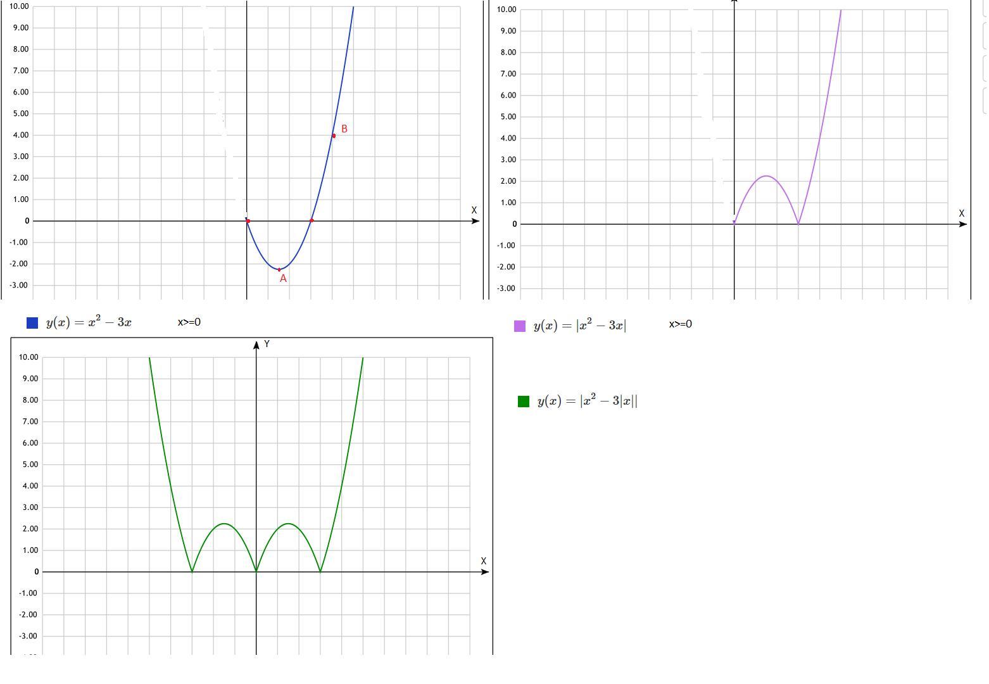Image resolution: width=989 pixels, height=684 pixels.
Task: Click the Y axis label on the green graph
Action: [267, 344]
